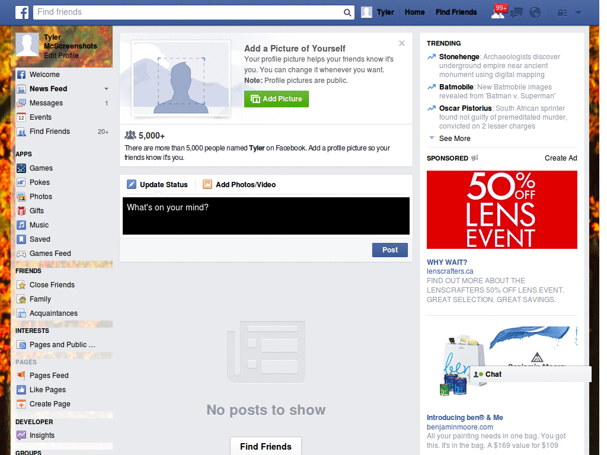Click the Photos app icon
Viewport: 607px width, 455px height.
[21, 197]
